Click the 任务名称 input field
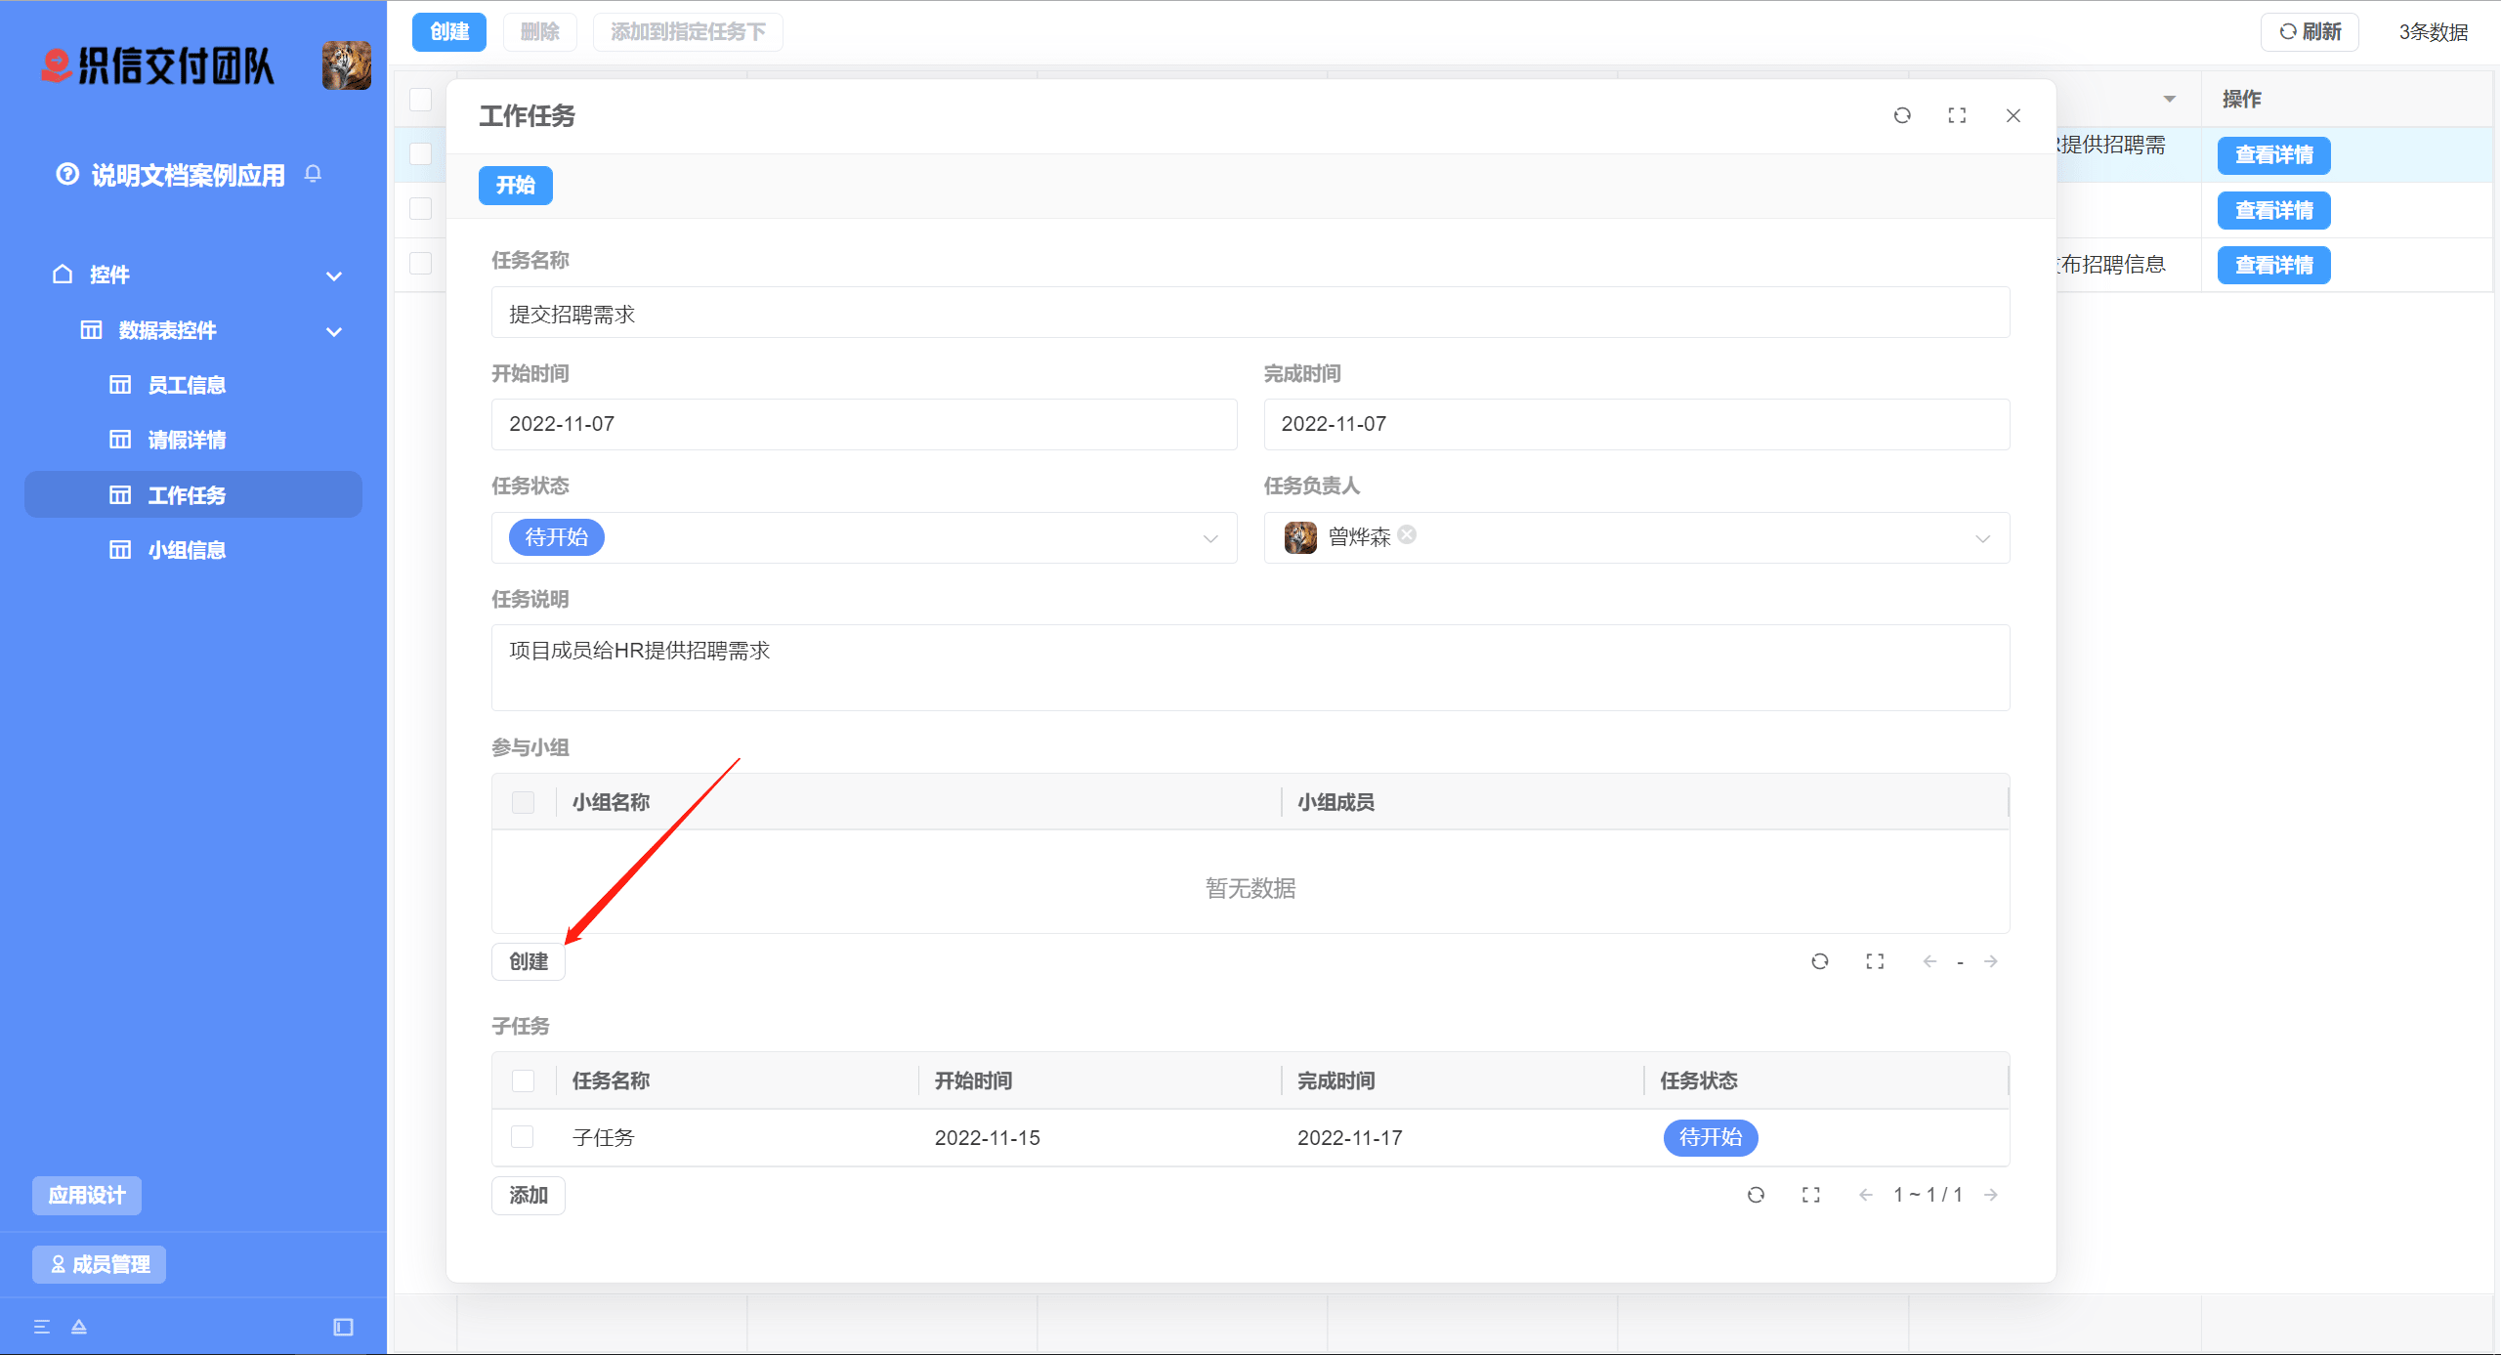Viewport: 2501px width, 1355px height. click(1250, 314)
